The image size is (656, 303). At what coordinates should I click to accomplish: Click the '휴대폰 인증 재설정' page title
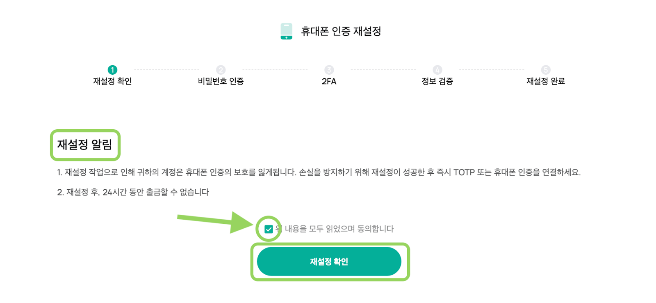point(341,31)
